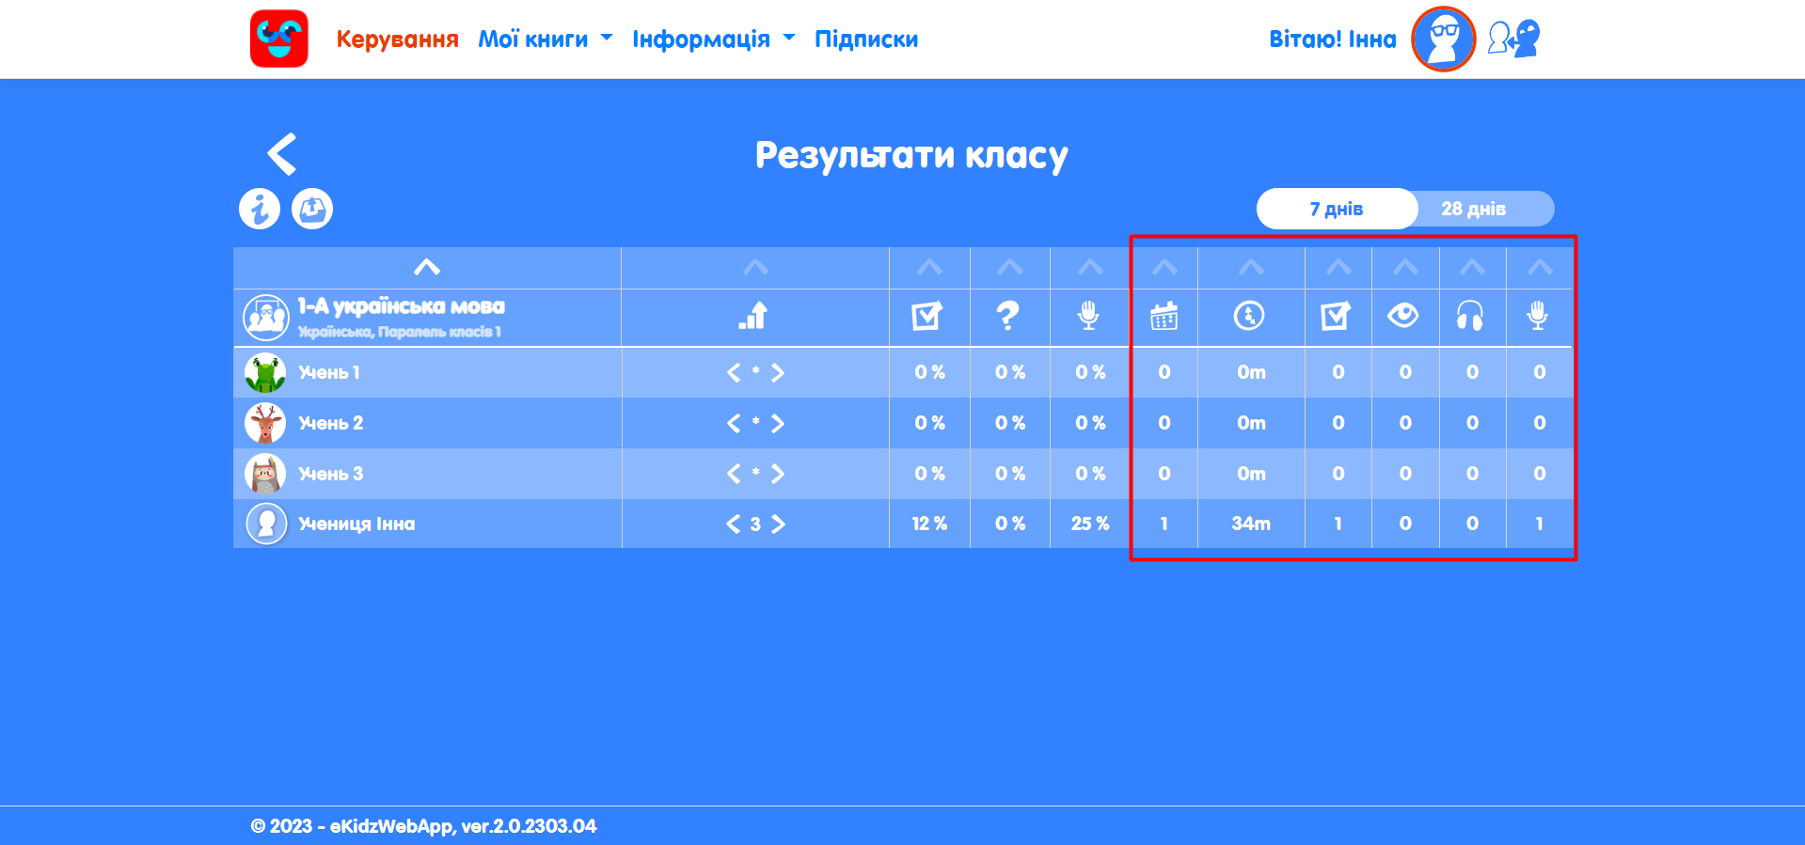Click the 34m time value
The image size is (1805, 845).
click(x=1251, y=524)
